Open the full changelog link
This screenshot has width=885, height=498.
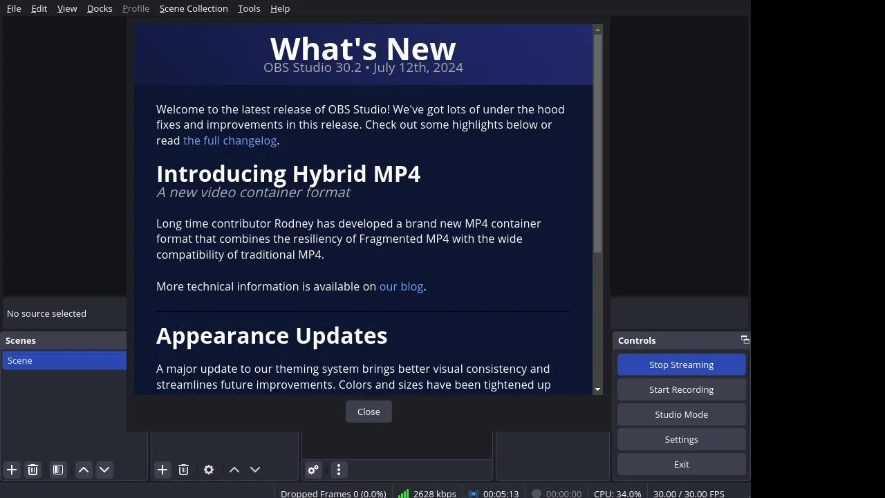coord(230,140)
